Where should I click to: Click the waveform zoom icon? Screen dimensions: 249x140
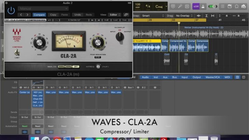click(x=199, y=16)
